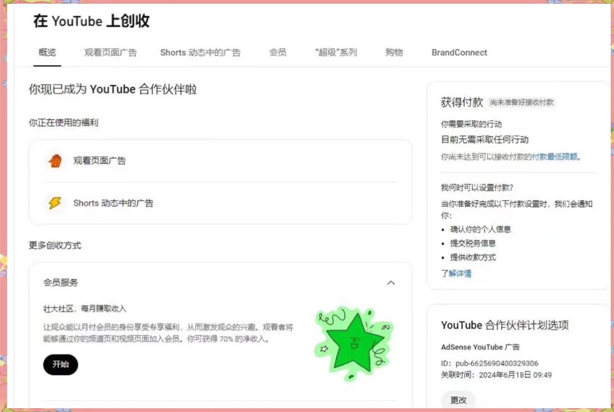Image resolution: width=614 pixels, height=412 pixels.
Task: Click the AdSense YouTube 广告 label
Action: tap(480, 347)
